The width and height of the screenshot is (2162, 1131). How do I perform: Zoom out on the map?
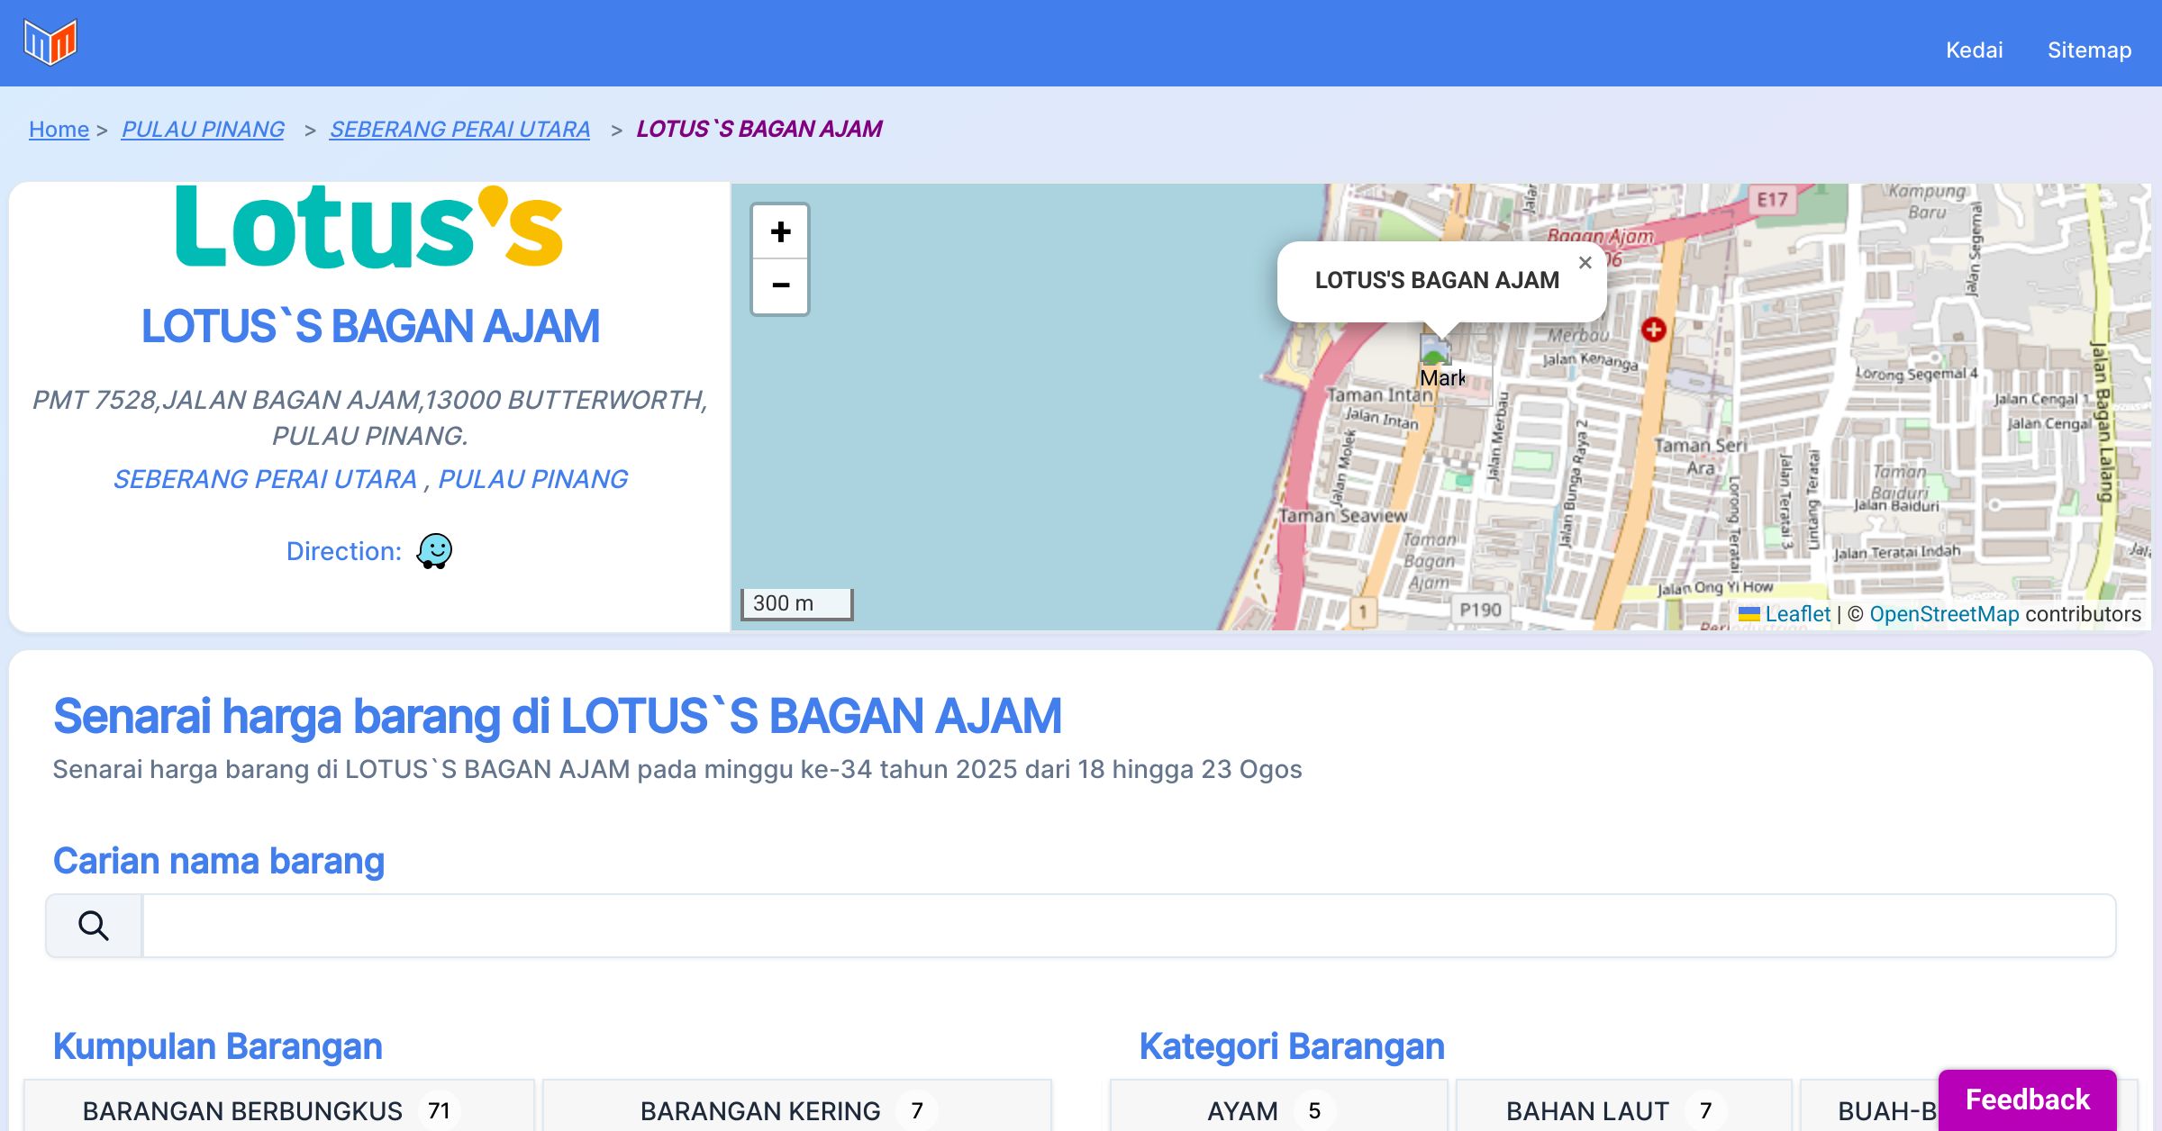[780, 286]
